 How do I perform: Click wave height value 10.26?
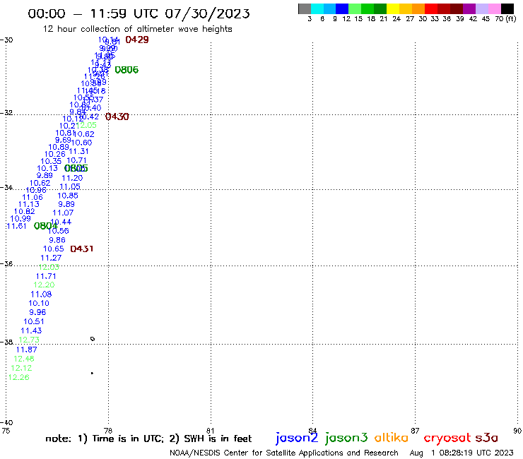click(55, 154)
